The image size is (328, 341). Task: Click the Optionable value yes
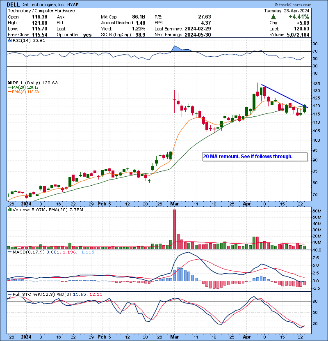pos(87,35)
